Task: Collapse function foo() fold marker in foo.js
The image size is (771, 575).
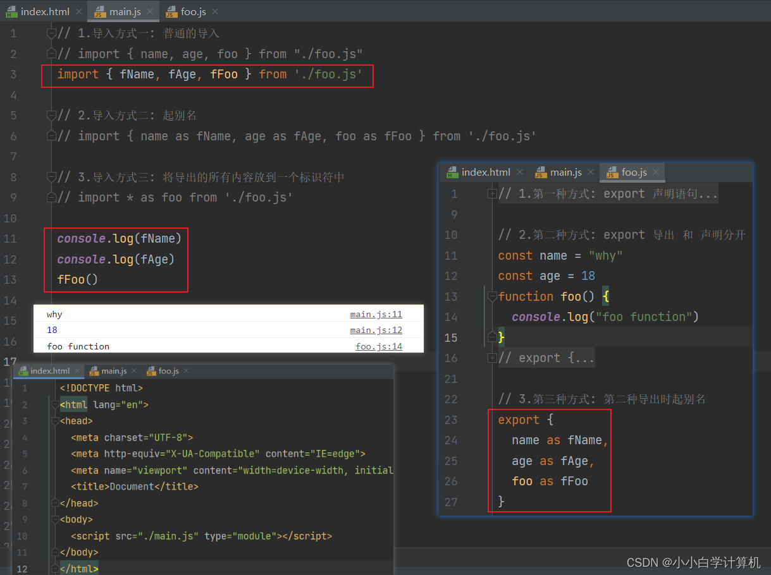Action: [x=492, y=296]
